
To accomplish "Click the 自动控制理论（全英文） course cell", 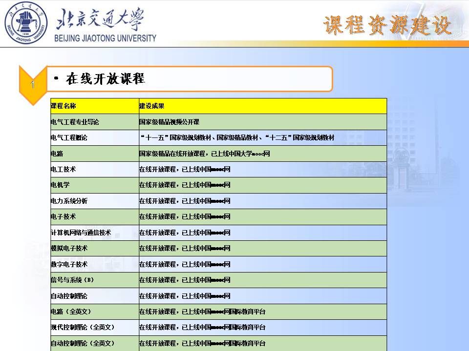I will click(x=83, y=343).
